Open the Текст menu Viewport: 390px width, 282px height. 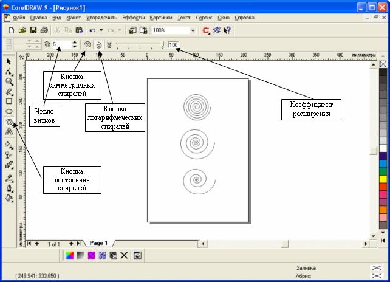pyautogui.click(x=184, y=18)
